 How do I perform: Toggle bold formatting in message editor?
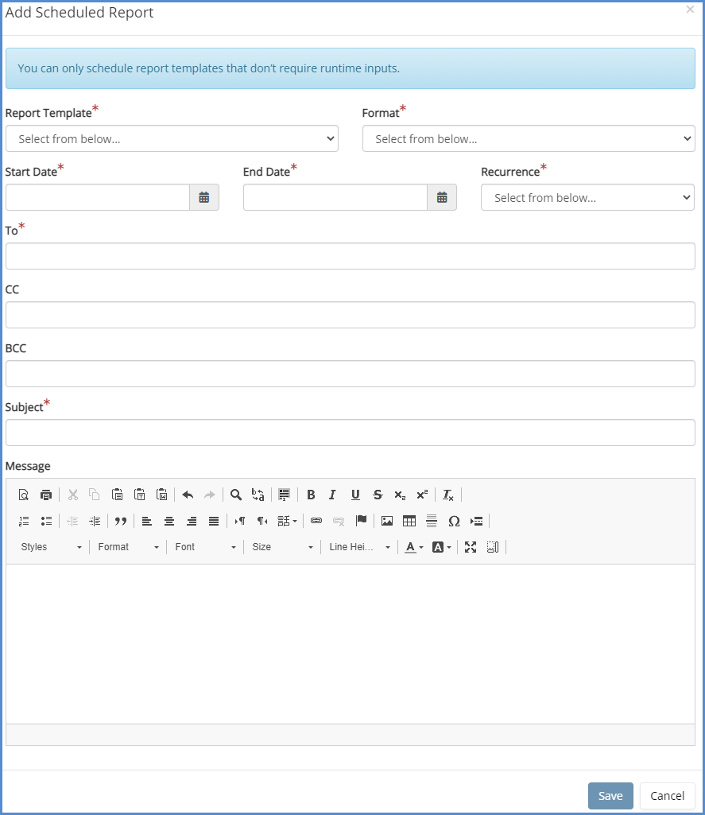coord(311,495)
